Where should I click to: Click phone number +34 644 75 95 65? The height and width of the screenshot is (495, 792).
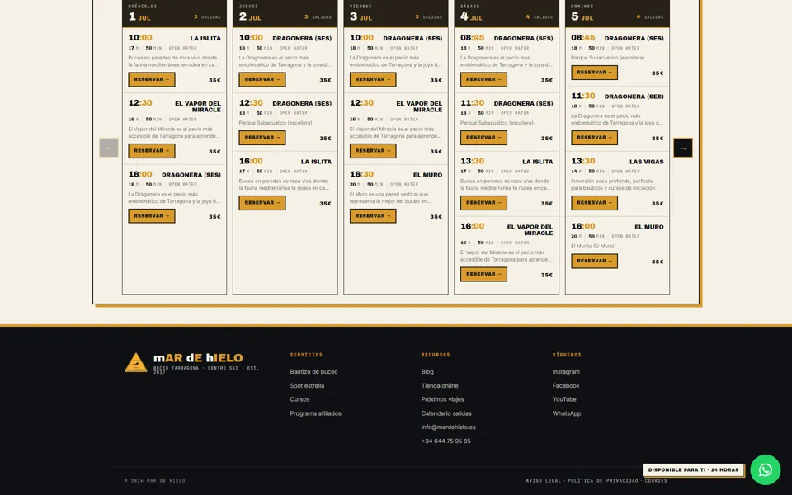[445, 441]
